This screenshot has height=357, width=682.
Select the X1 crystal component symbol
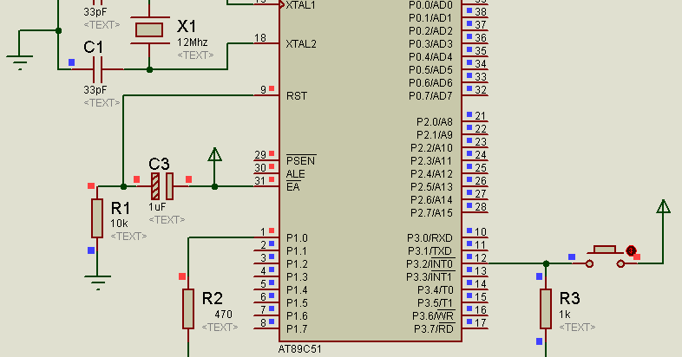(149, 30)
